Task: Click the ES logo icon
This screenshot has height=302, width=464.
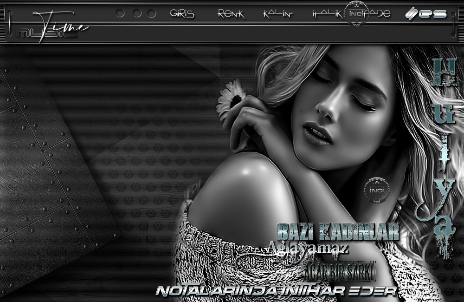Action: (x=425, y=14)
